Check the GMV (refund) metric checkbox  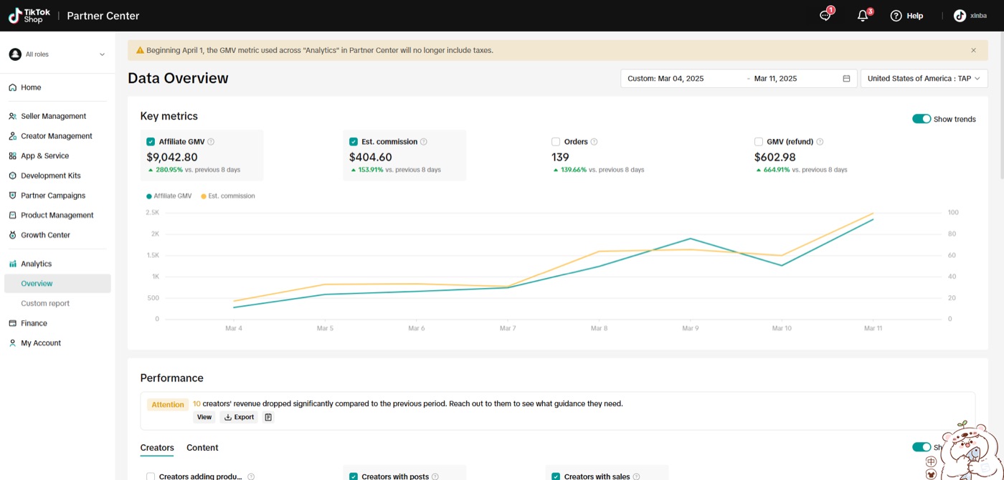(759, 142)
